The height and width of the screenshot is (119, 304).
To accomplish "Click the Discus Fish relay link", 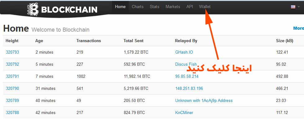I will pos(186,64).
